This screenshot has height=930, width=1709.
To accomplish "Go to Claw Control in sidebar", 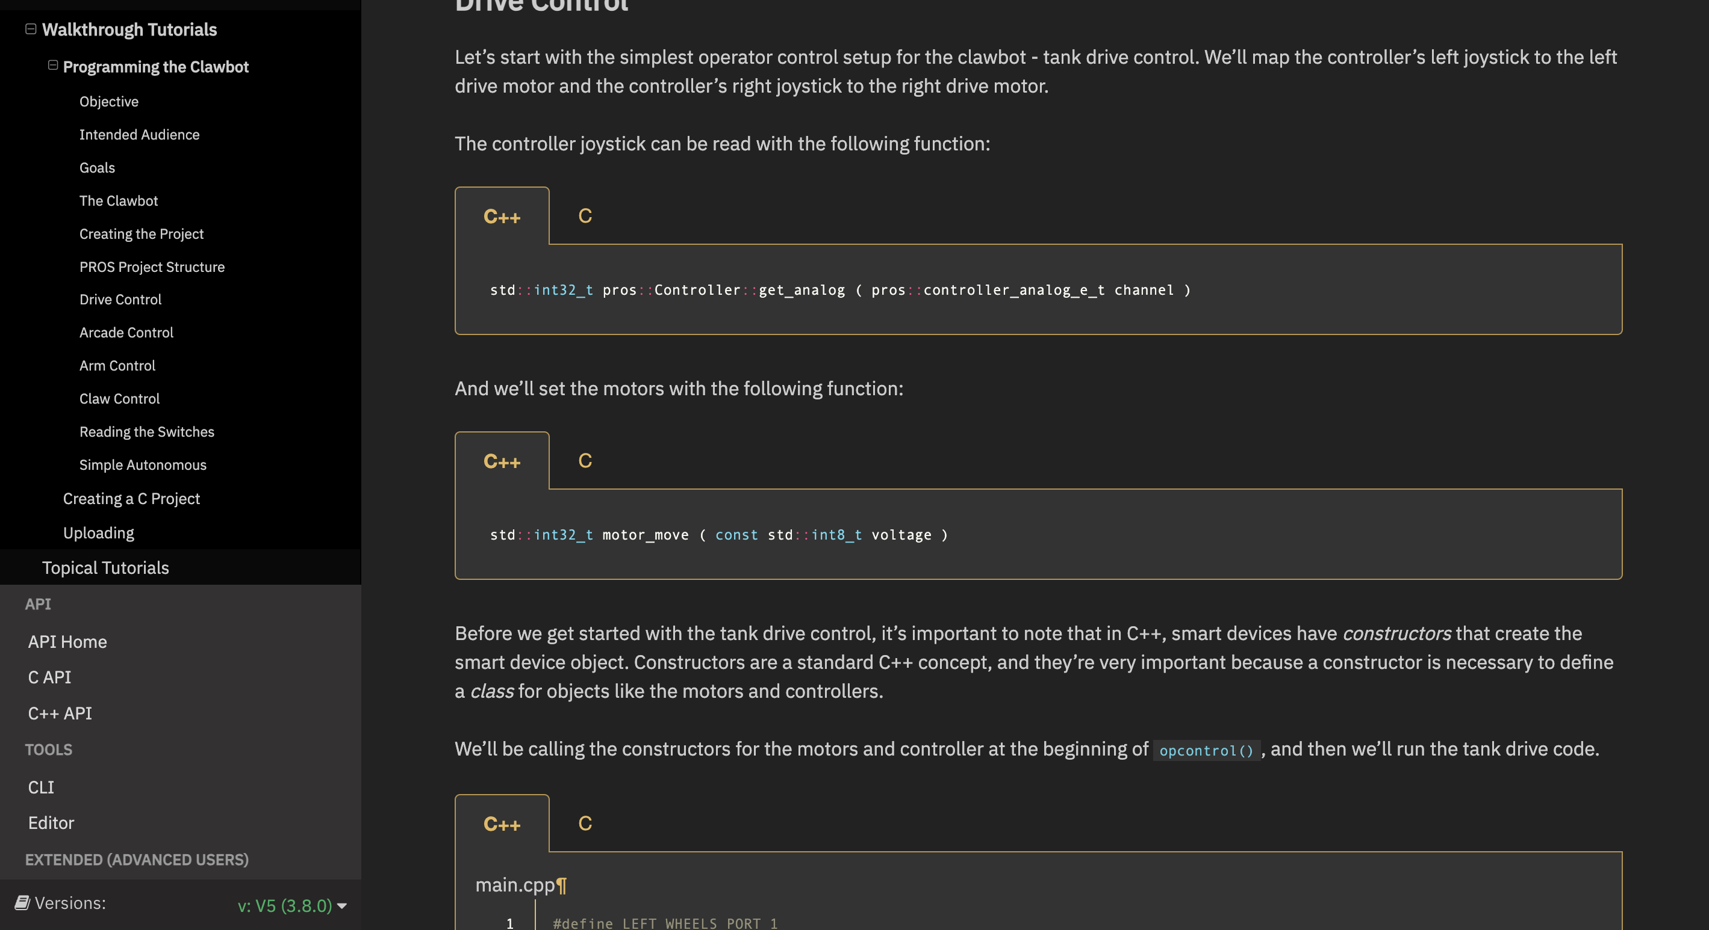I will (119, 398).
